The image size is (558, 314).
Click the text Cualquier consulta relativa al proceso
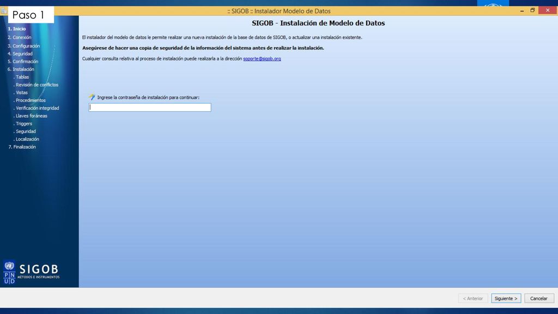click(162, 59)
